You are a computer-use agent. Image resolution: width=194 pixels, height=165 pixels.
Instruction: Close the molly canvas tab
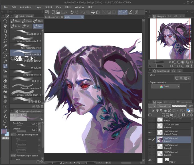click(82, 17)
